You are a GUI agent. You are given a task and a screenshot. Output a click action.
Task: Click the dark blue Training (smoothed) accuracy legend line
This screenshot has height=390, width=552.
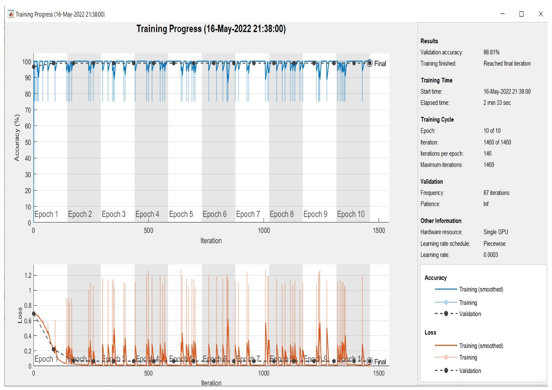pyautogui.click(x=446, y=289)
